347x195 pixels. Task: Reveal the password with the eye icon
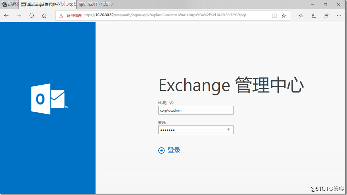229,130
